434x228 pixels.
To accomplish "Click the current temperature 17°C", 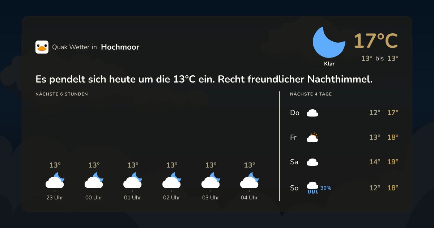I will click(x=376, y=41).
